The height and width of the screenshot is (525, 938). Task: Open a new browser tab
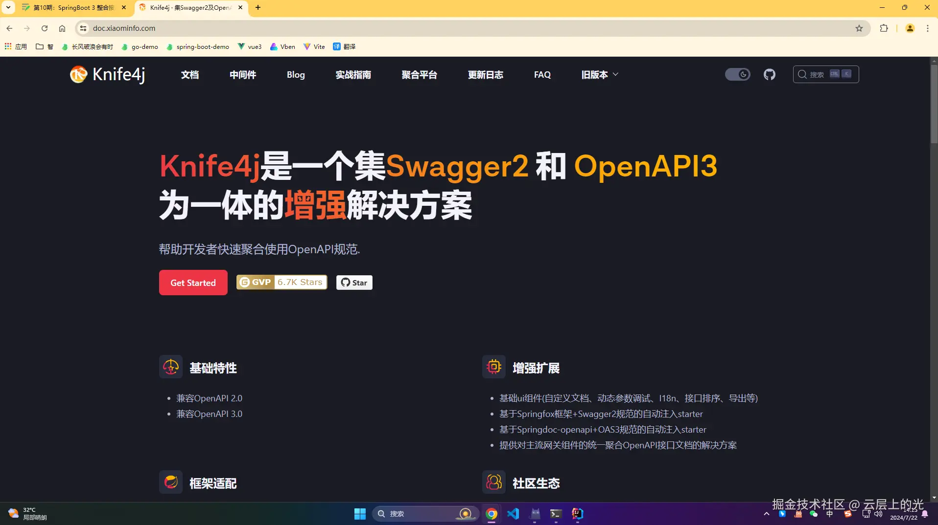[258, 7]
